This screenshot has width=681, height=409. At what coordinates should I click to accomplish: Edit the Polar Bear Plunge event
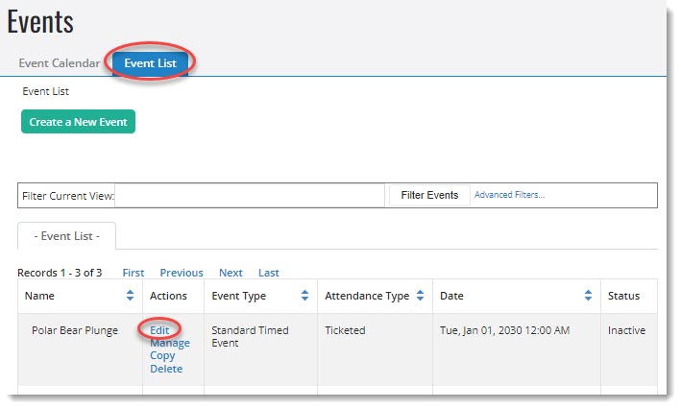point(159,330)
